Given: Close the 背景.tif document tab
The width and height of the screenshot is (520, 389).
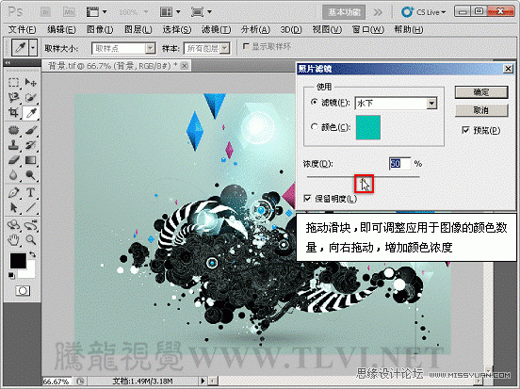Looking at the screenshot, I should click(x=185, y=66).
